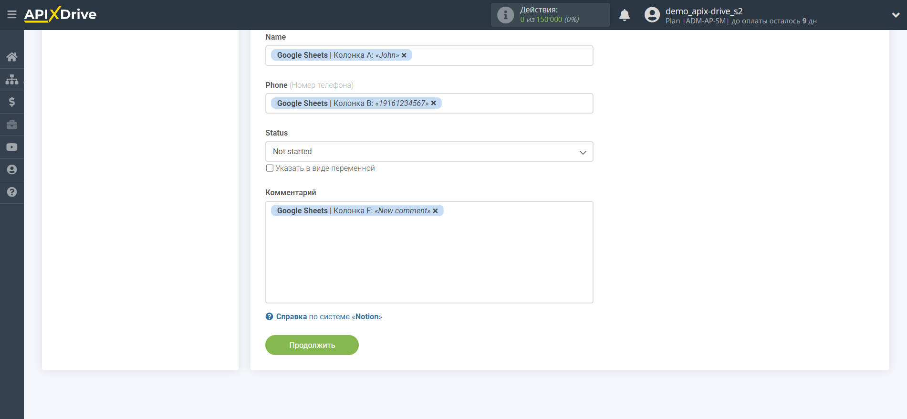Remove the Колонка B phone number tag
907x419 pixels.
[434, 103]
